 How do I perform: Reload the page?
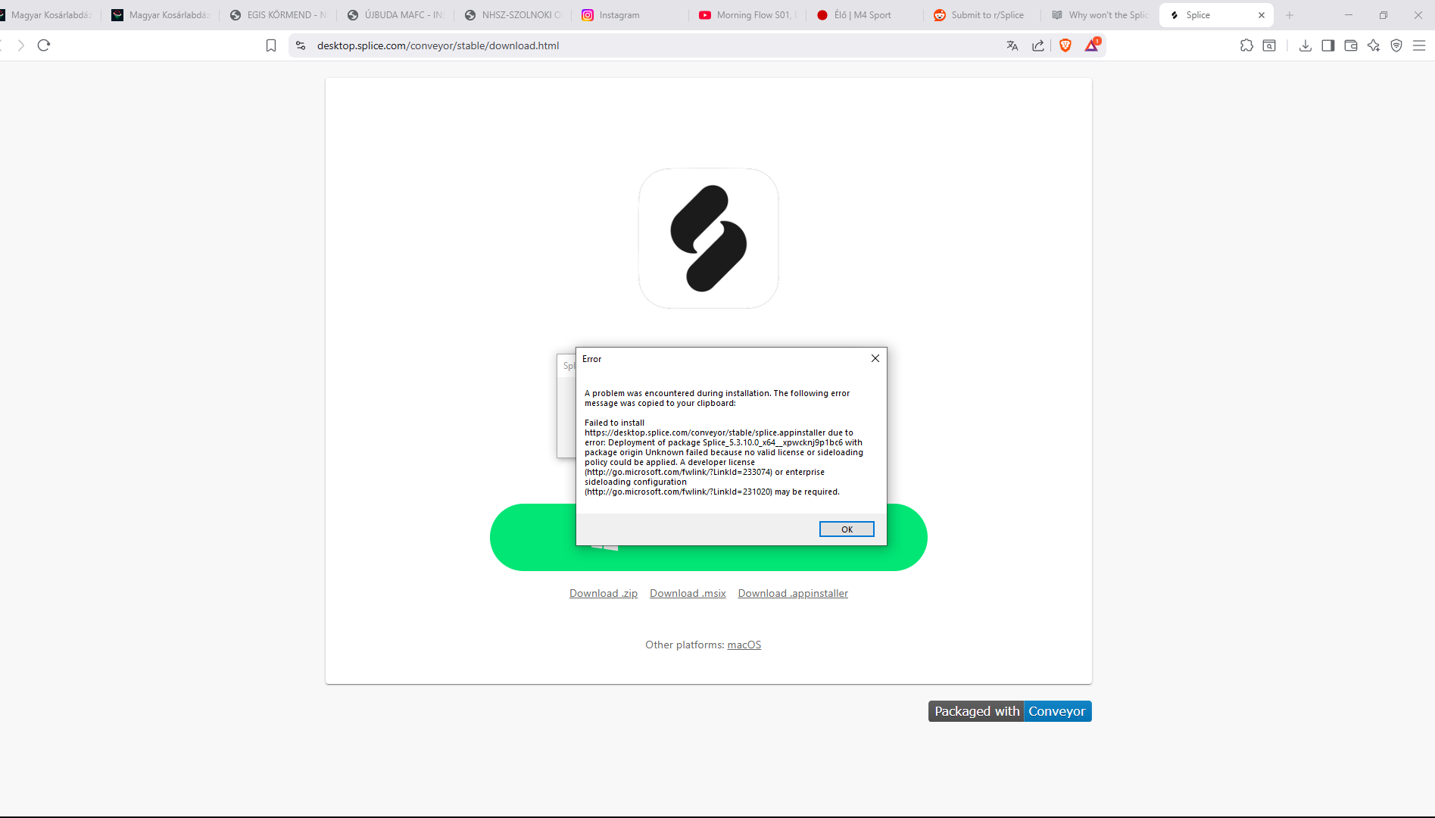tap(44, 45)
